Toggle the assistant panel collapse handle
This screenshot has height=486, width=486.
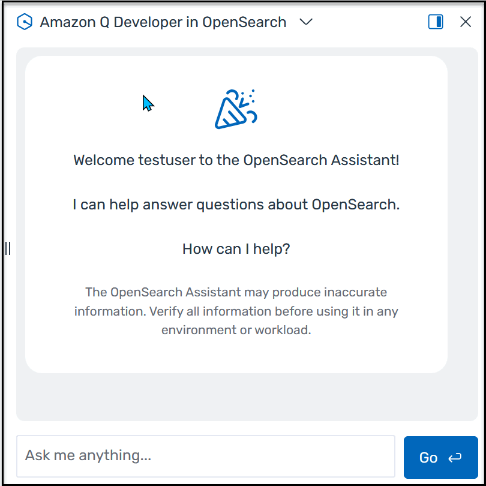8,248
